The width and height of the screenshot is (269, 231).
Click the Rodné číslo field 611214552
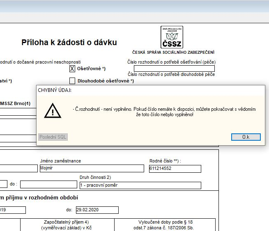coord(175,169)
